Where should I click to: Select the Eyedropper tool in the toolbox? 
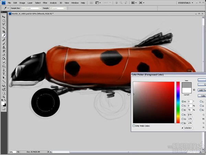pos(4,35)
